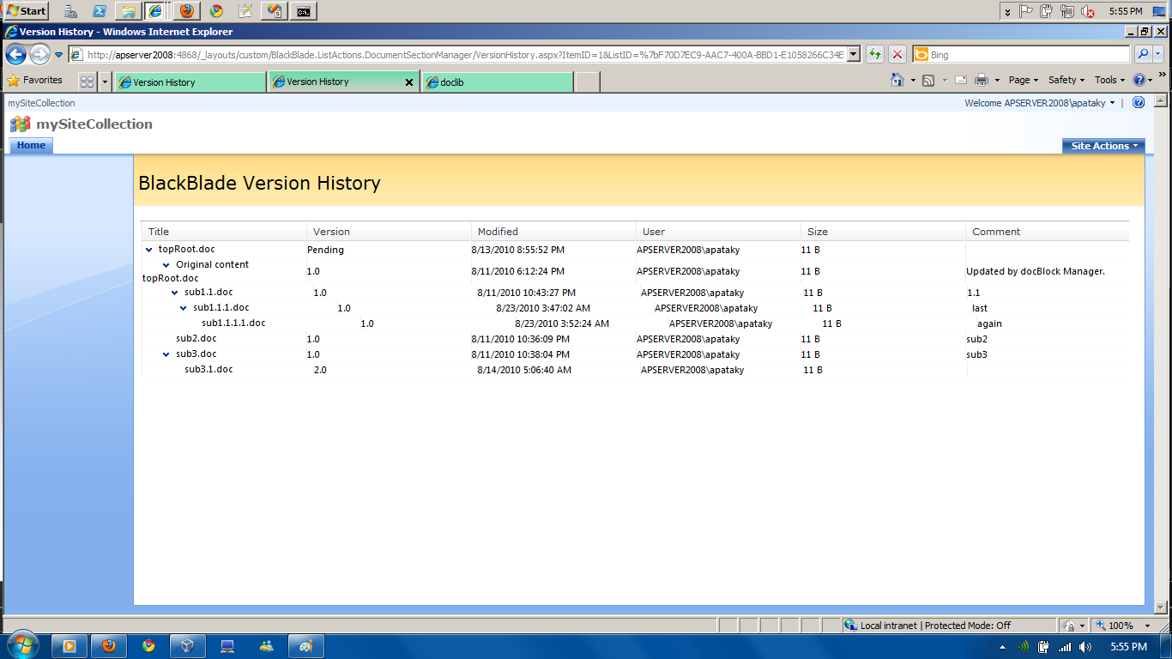Select the sub3.1.doc row title
Viewport: 1172px width, 659px height.
[x=208, y=369]
